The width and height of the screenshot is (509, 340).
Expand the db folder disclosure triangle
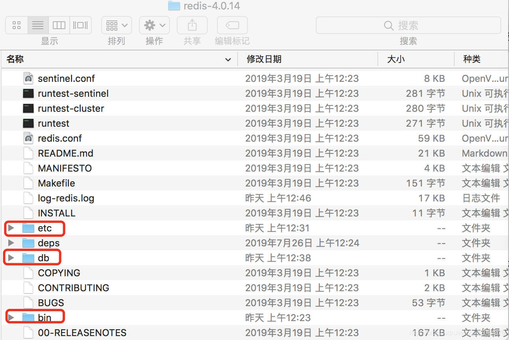(x=11, y=258)
